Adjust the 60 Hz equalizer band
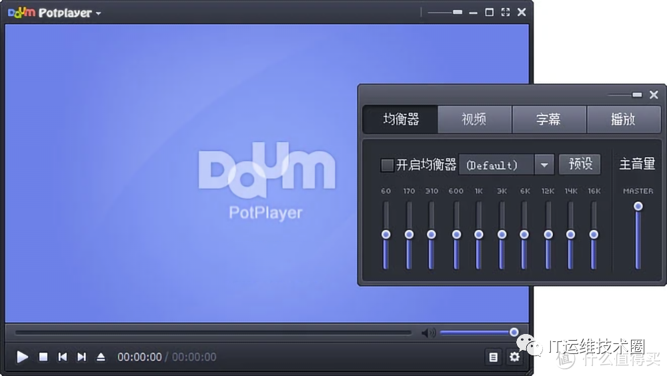This screenshot has height=376, width=667. (386, 235)
